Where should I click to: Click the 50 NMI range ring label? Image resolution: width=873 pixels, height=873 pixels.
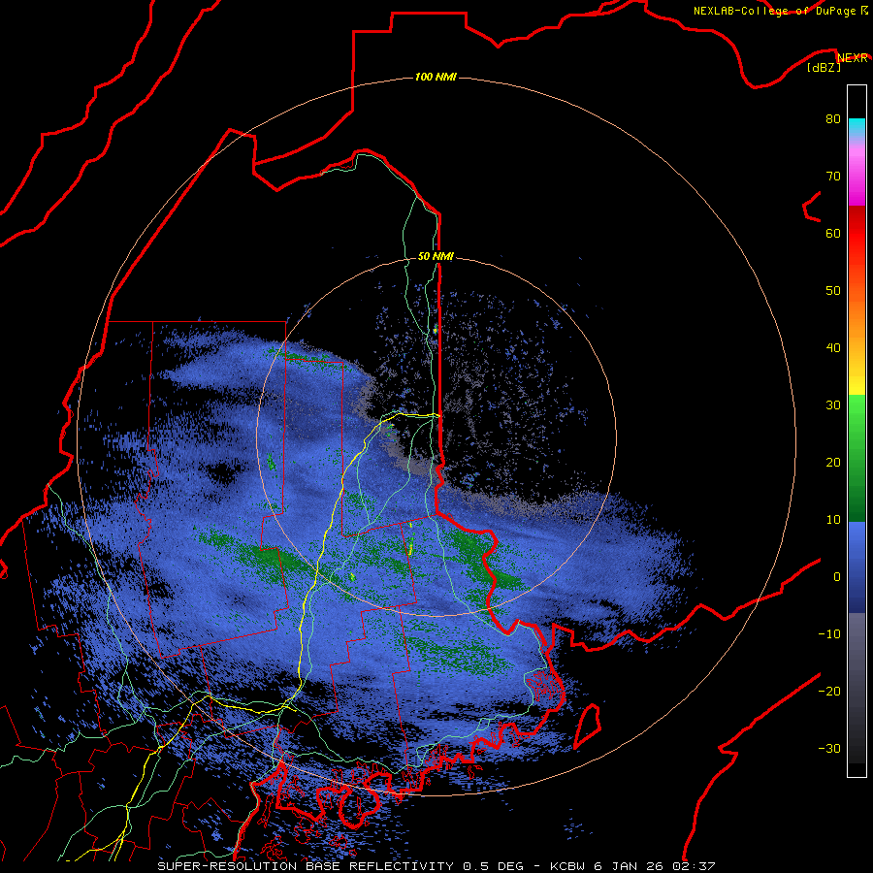(x=436, y=256)
